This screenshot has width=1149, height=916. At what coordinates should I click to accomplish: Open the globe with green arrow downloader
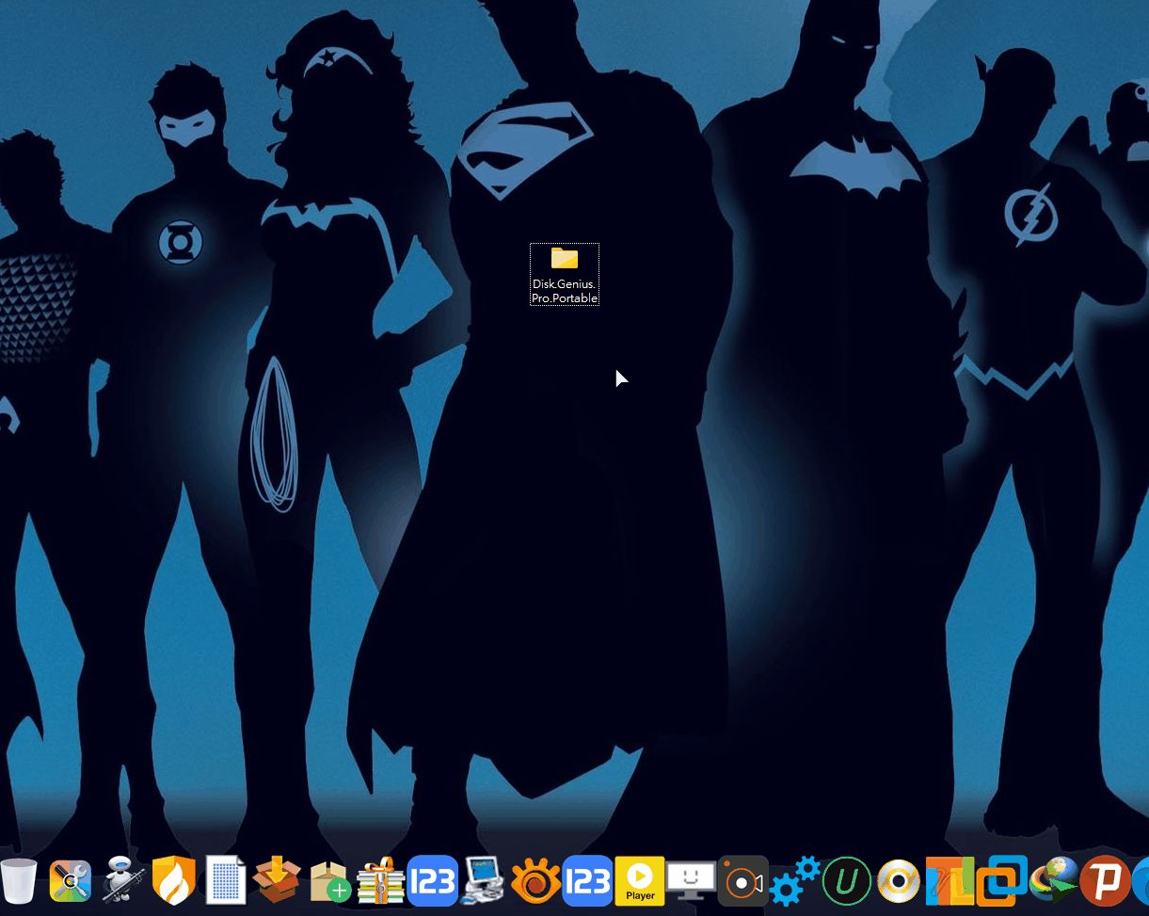(x=1053, y=881)
